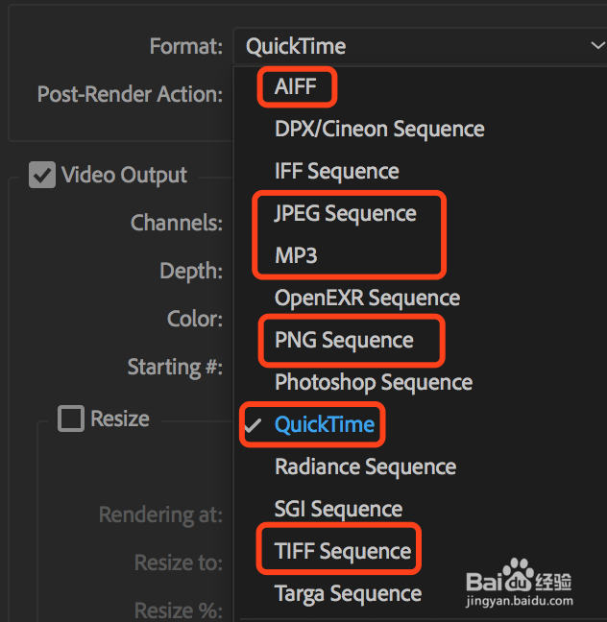Select JPEG Sequence format

(345, 213)
